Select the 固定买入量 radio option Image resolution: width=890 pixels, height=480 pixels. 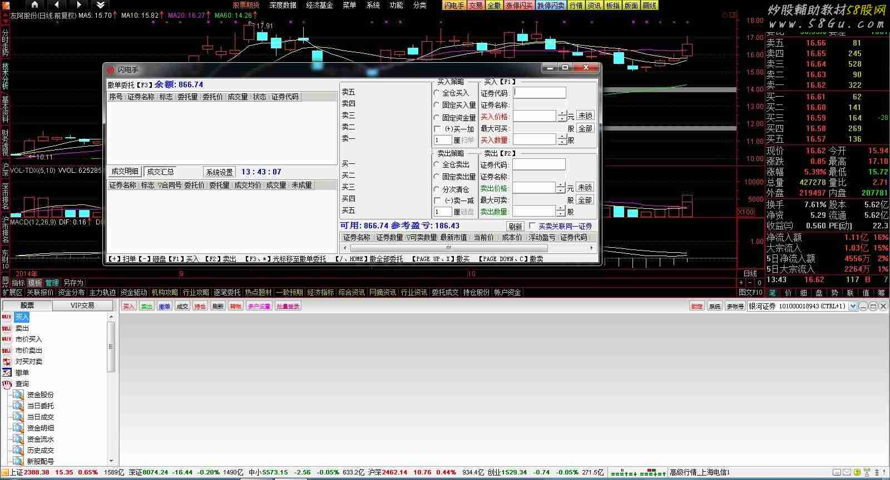pyautogui.click(x=437, y=104)
